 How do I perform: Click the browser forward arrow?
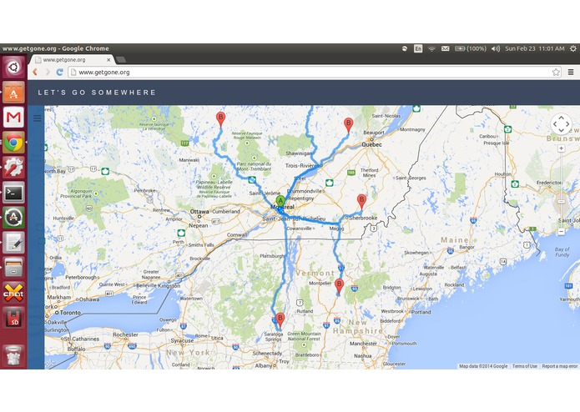[x=48, y=72]
